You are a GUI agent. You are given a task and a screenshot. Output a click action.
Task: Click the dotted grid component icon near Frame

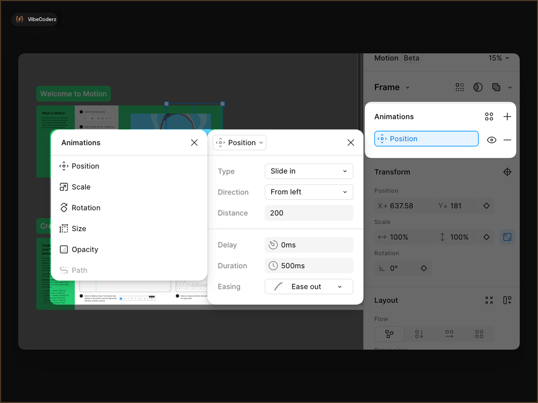click(x=460, y=88)
